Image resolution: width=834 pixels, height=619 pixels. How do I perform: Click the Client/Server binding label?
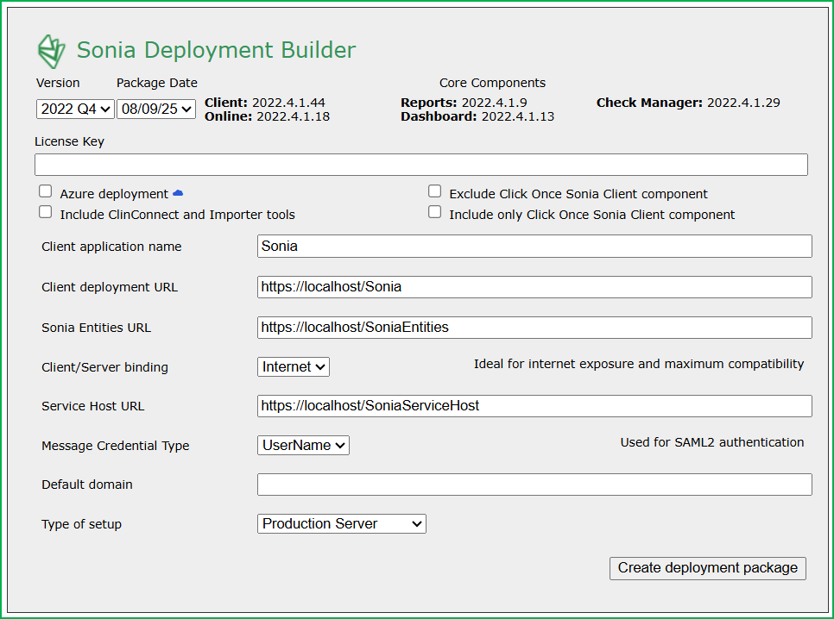coord(104,367)
